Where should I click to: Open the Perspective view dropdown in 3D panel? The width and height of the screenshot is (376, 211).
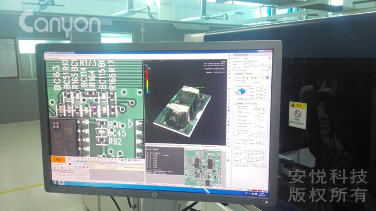[x=150, y=61]
